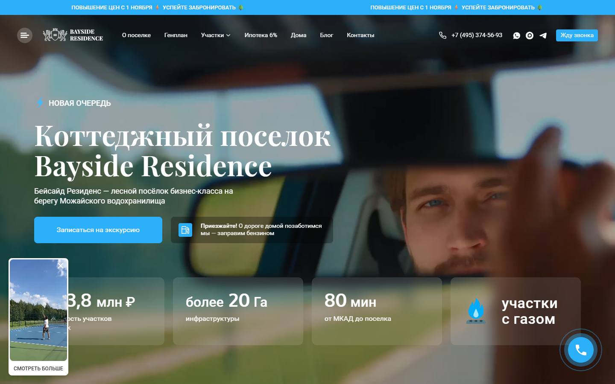
Task: Click Записаться на экскурсию button
Action: point(98,230)
